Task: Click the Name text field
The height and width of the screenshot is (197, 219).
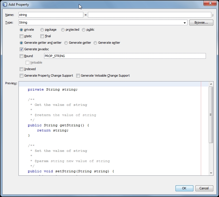Action: pos(51,15)
